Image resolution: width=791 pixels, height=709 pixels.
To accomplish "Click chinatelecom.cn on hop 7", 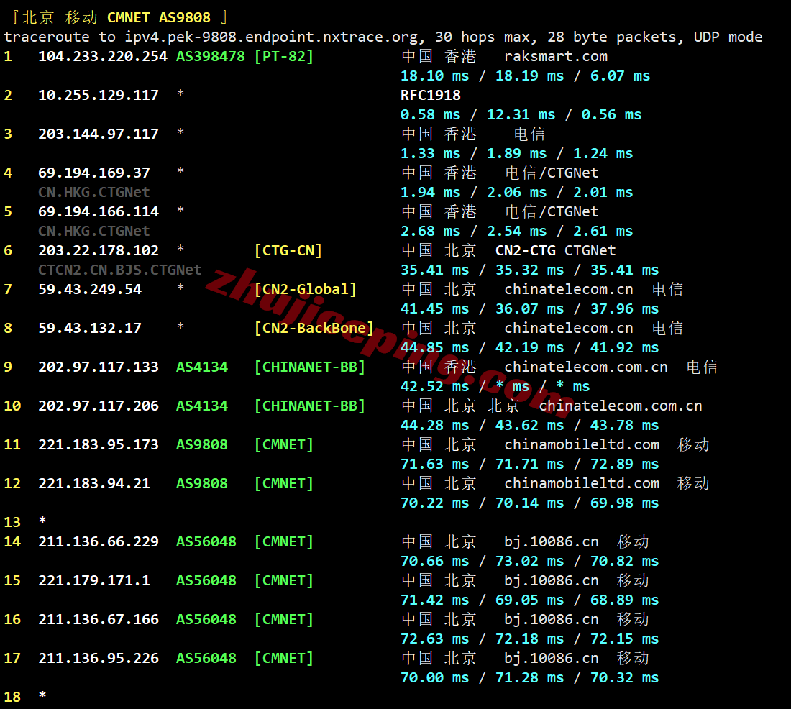I will (569, 290).
